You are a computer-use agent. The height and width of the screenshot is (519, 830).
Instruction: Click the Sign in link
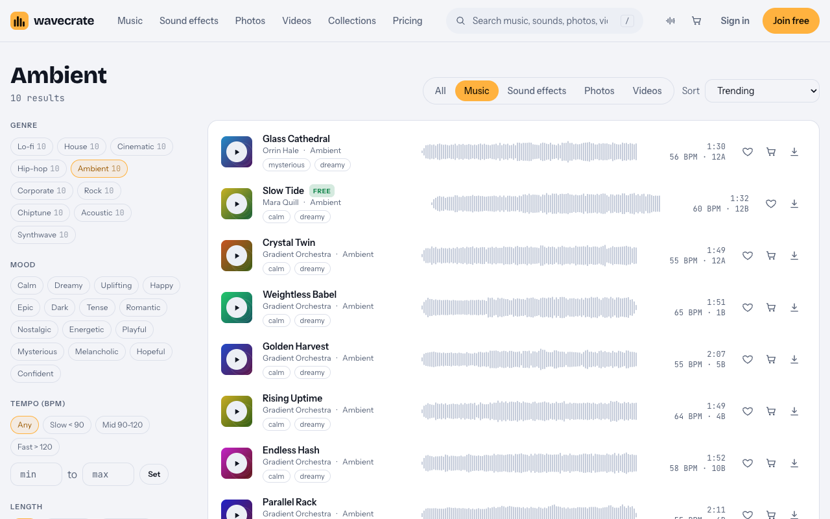coord(735,21)
